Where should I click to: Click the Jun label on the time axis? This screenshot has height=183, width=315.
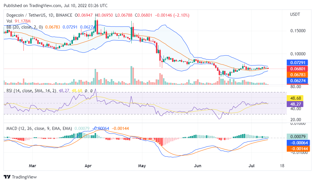coord(198,166)
